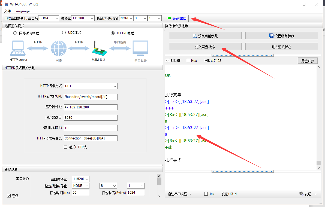Open the 通过串口发送 dropdown
The width and height of the screenshot is (325, 207).
(179, 194)
